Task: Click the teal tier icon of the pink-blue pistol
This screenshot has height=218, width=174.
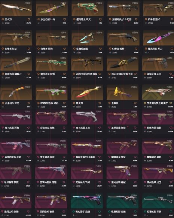Action: 74,212
